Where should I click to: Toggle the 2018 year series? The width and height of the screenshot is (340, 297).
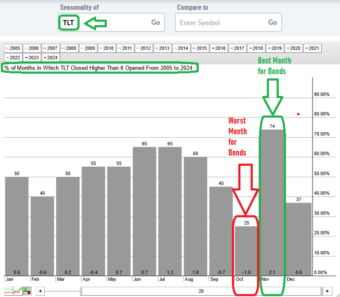[256, 48]
